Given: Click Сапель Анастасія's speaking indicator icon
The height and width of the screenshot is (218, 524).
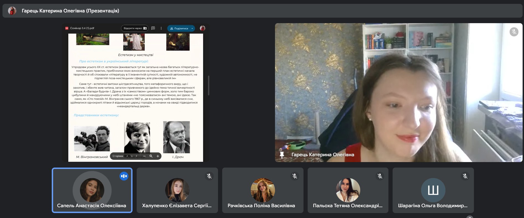Looking at the screenshot, I should 124,176.
